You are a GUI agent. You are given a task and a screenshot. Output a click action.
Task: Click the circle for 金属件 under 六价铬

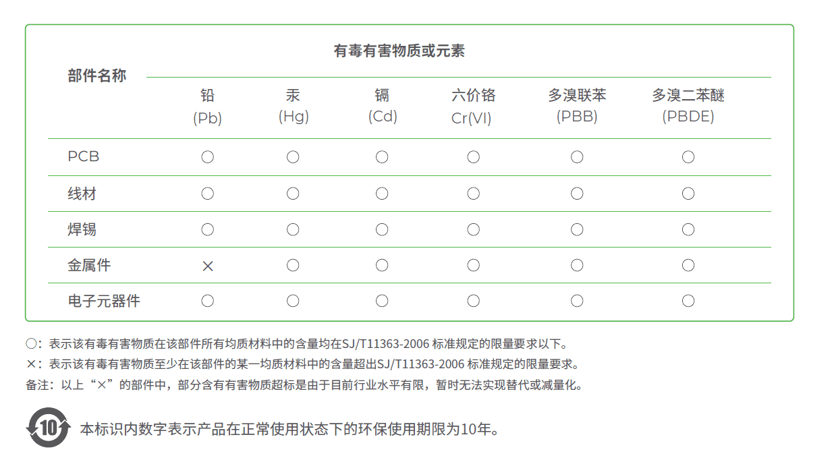[474, 265]
